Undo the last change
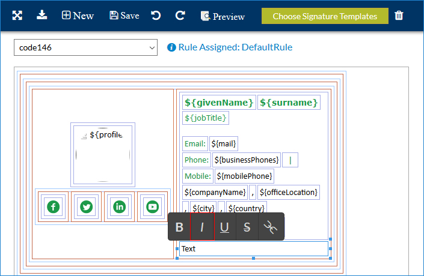The image size is (424, 276). click(156, 16)
